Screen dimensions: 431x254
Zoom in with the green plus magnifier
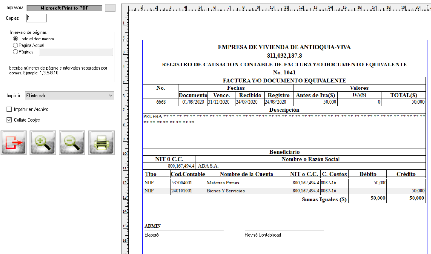click(43, 142)
